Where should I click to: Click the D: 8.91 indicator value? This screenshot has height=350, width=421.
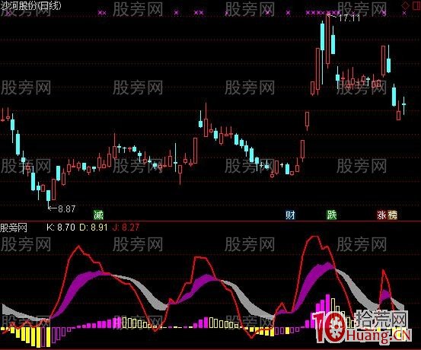[x=94, y=228]
